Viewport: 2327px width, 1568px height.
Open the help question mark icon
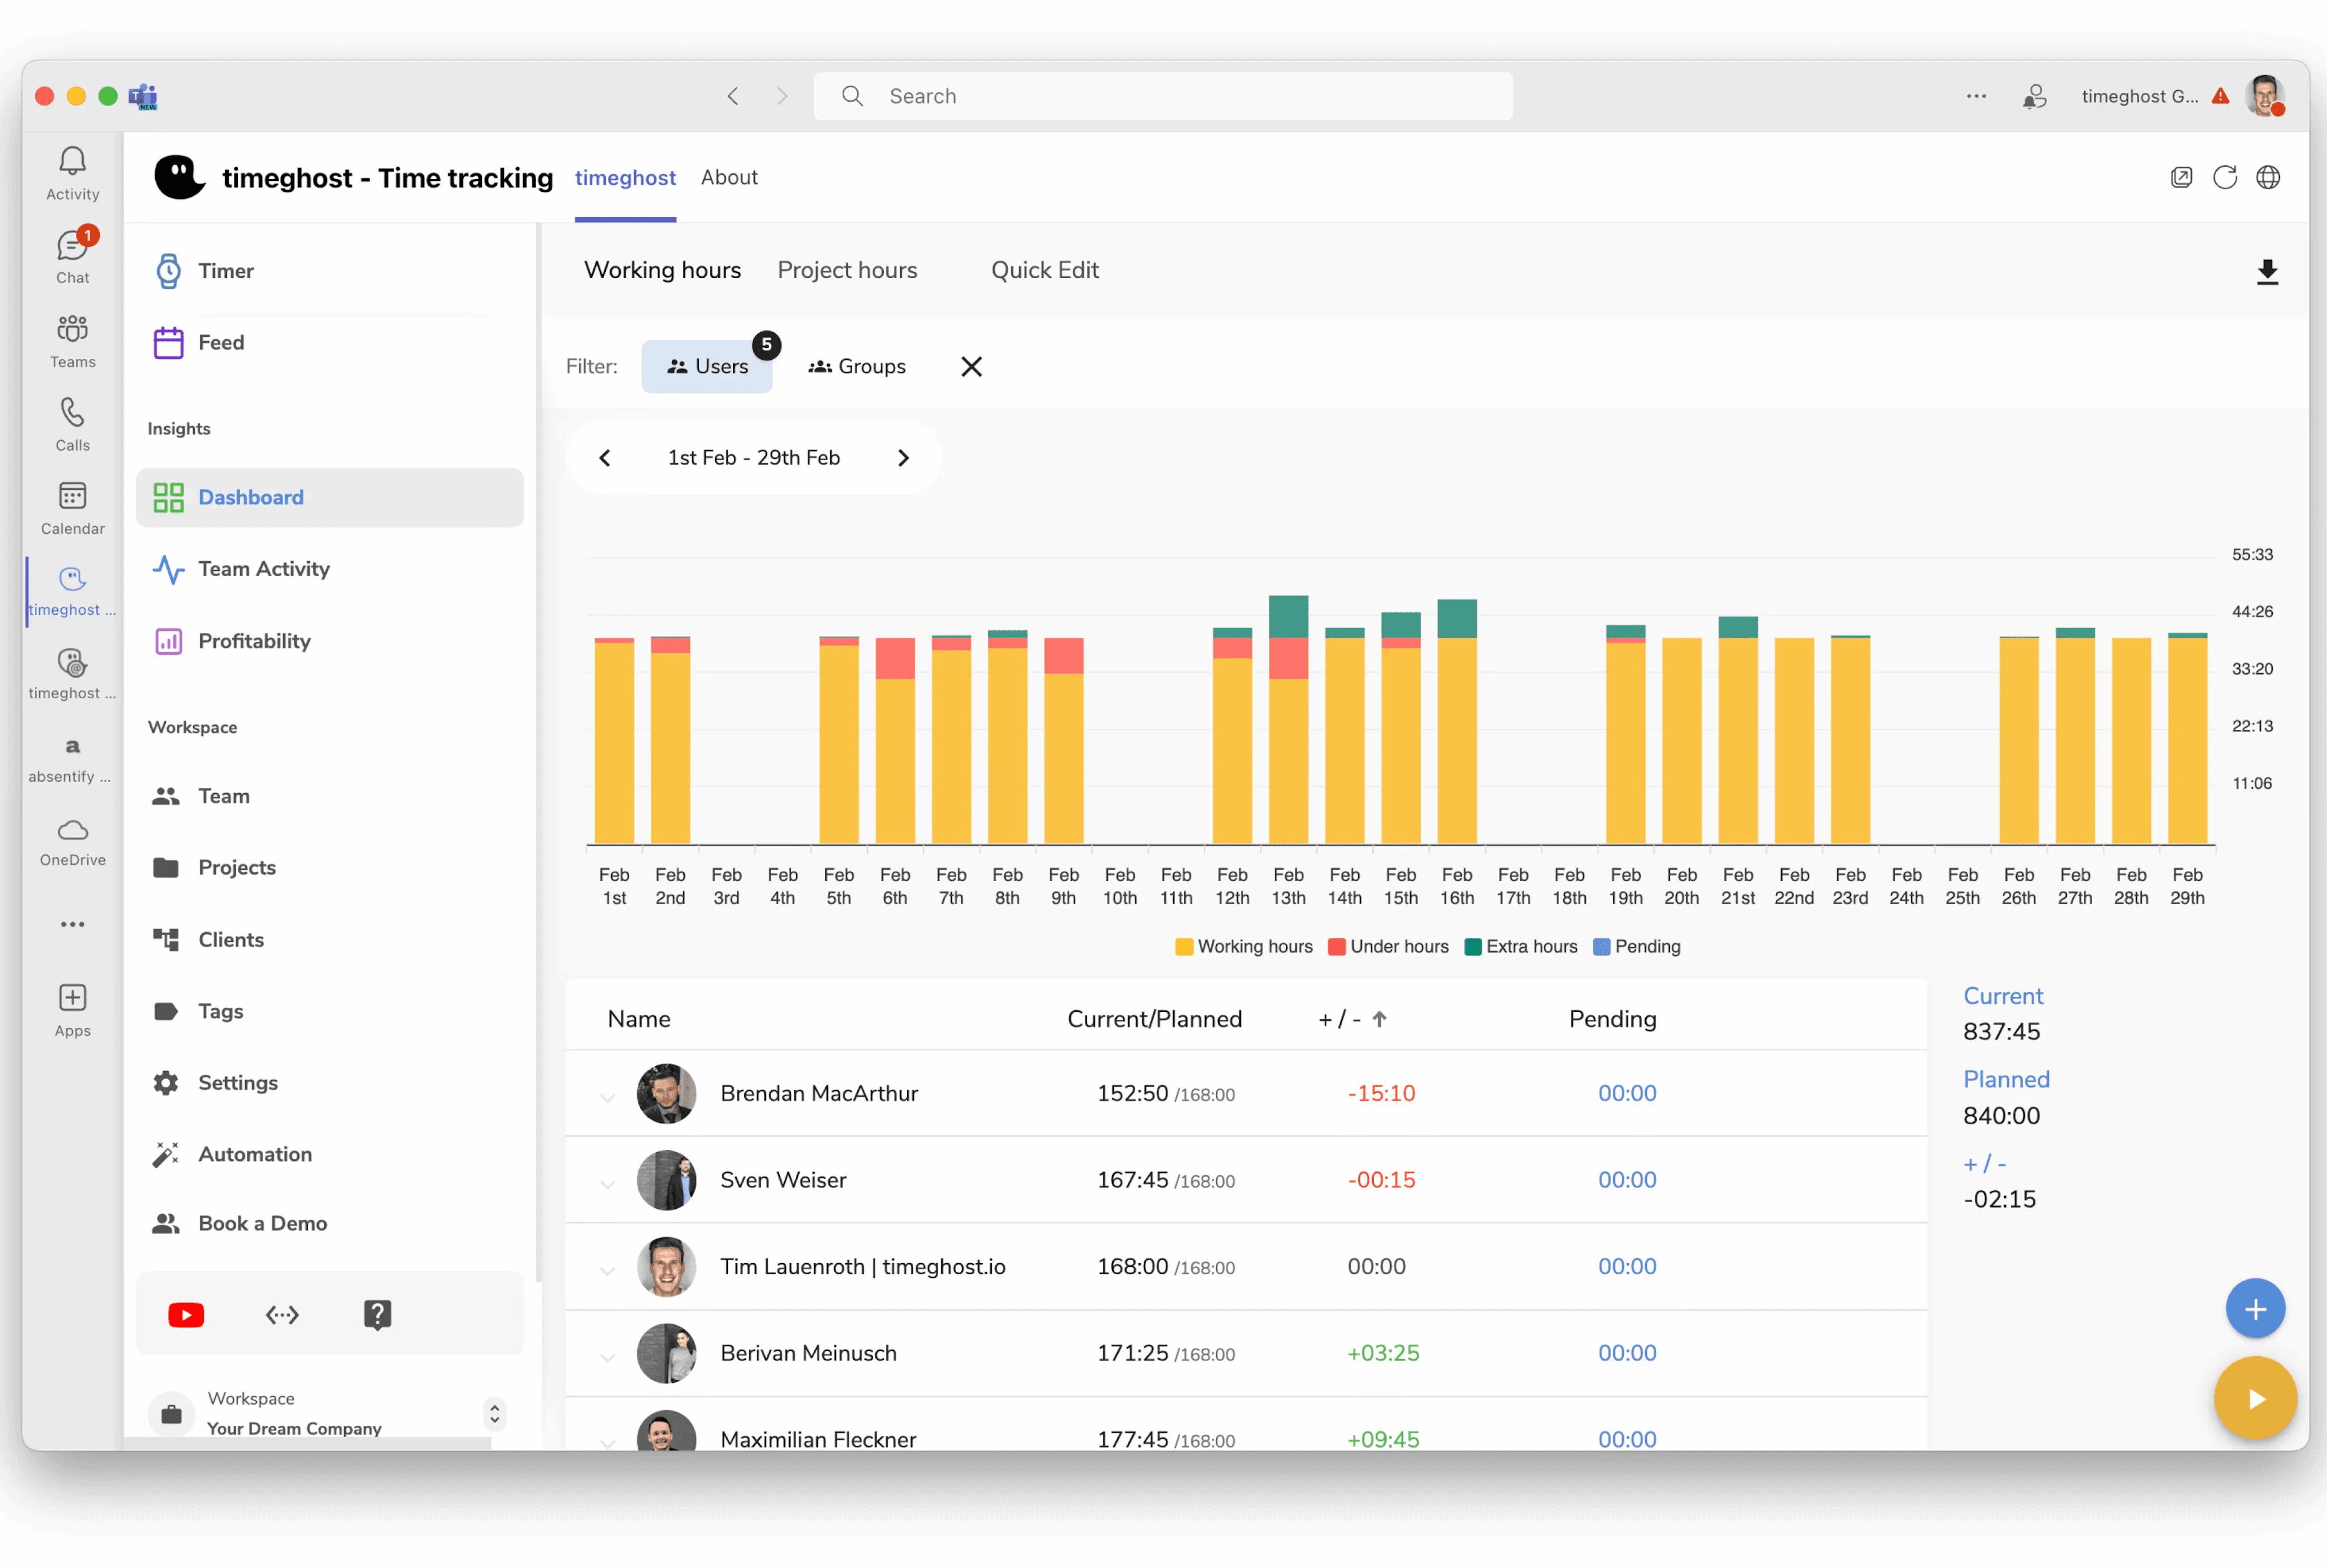point(377,1314)
